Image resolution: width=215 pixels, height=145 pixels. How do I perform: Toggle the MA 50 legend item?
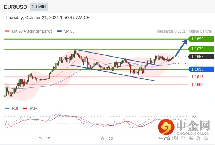(66, 32)
